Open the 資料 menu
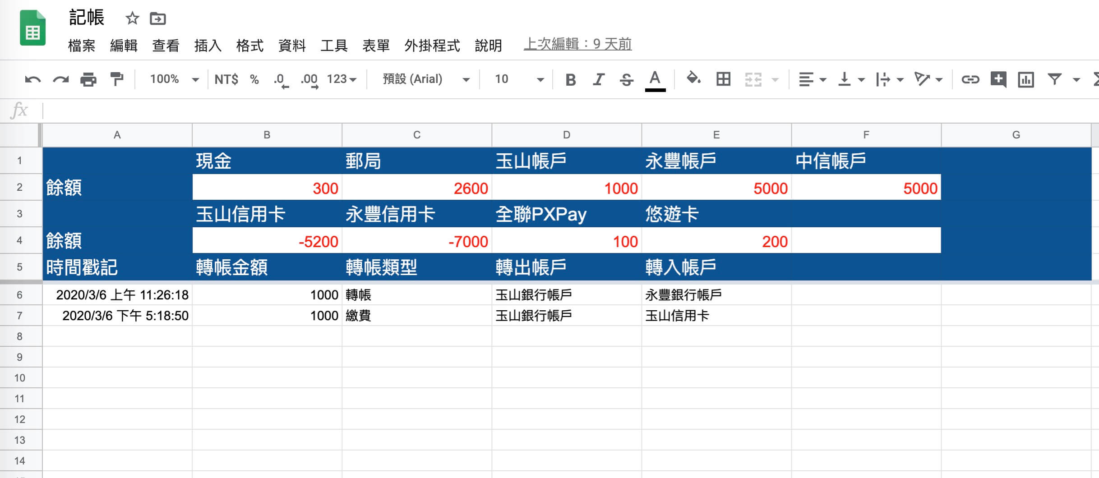The height and width of the screenshot is (478, 1099). click(292, 46)
